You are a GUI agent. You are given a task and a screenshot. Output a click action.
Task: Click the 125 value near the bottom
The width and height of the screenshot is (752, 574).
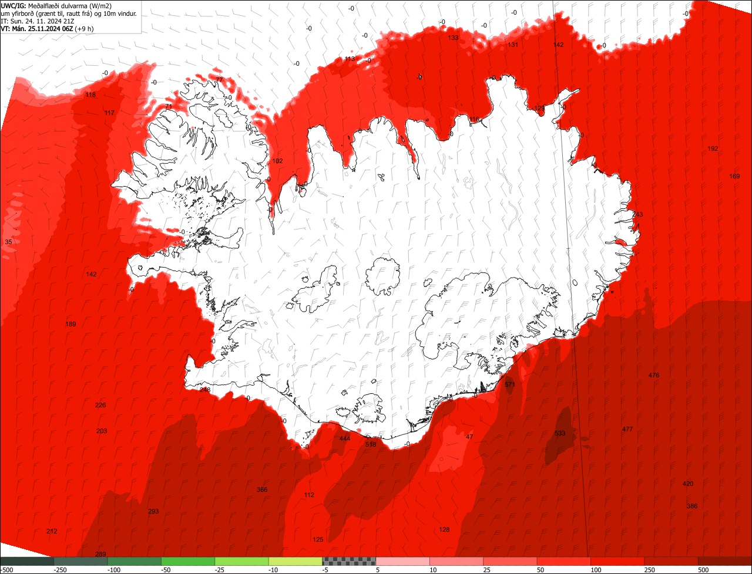(318, 539)
